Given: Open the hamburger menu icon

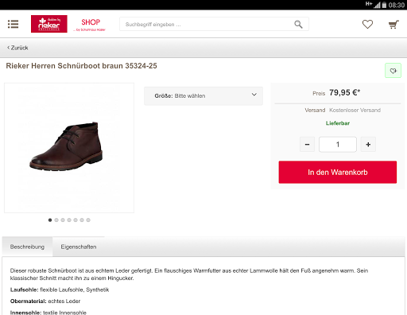Looking at the screenshot, I should pos(13,24).
